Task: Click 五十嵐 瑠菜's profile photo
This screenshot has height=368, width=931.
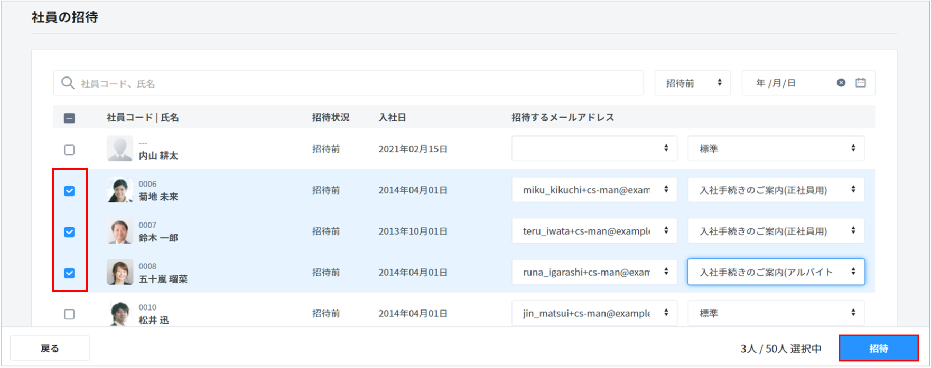Action: [120, 273]
